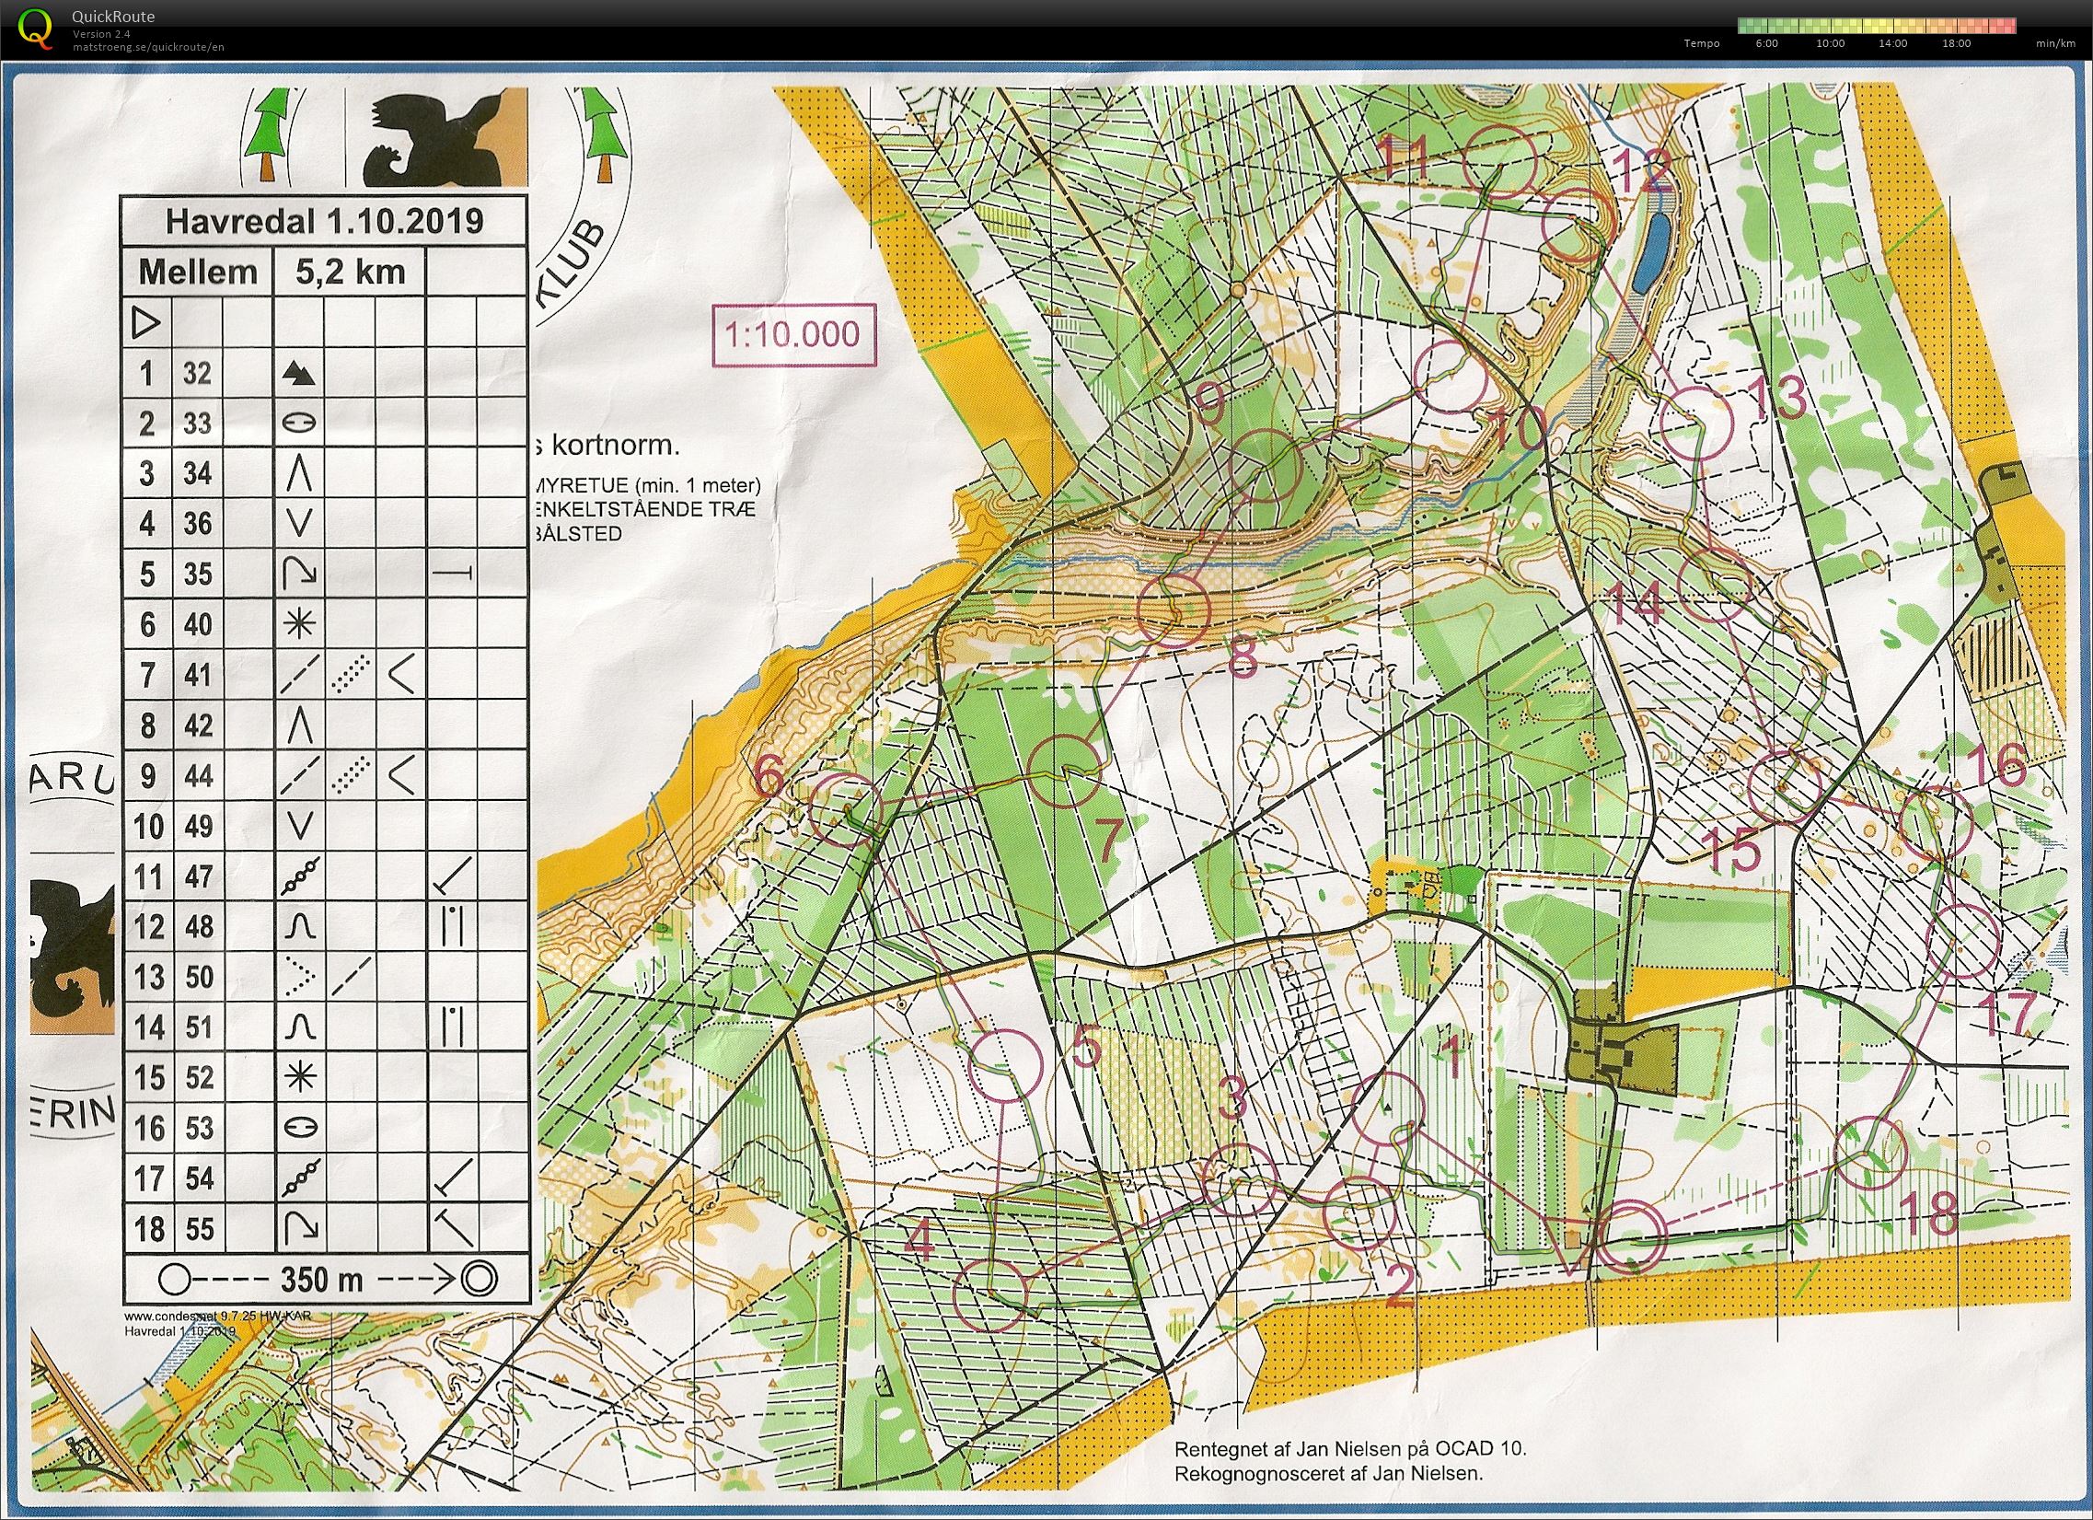Viewport: 2093px width, 1520px height.
Task: Click control circle 8 on the map
Action: pyautogui.click(x=1174, y=611)
